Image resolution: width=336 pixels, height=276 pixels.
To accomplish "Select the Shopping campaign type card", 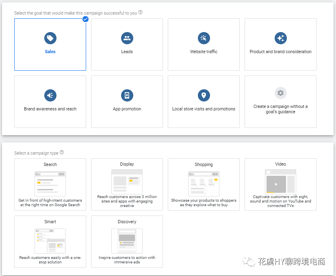I will 204,184.
